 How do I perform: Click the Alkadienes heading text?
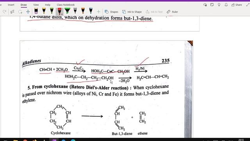31,62
